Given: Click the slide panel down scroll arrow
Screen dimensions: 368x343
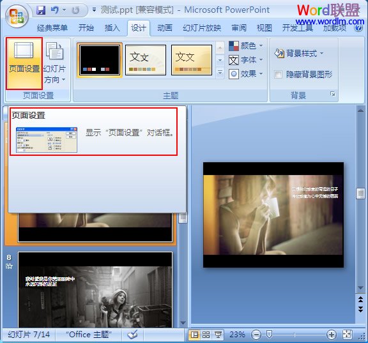Looking at the screenshot, I should point(183,323).
